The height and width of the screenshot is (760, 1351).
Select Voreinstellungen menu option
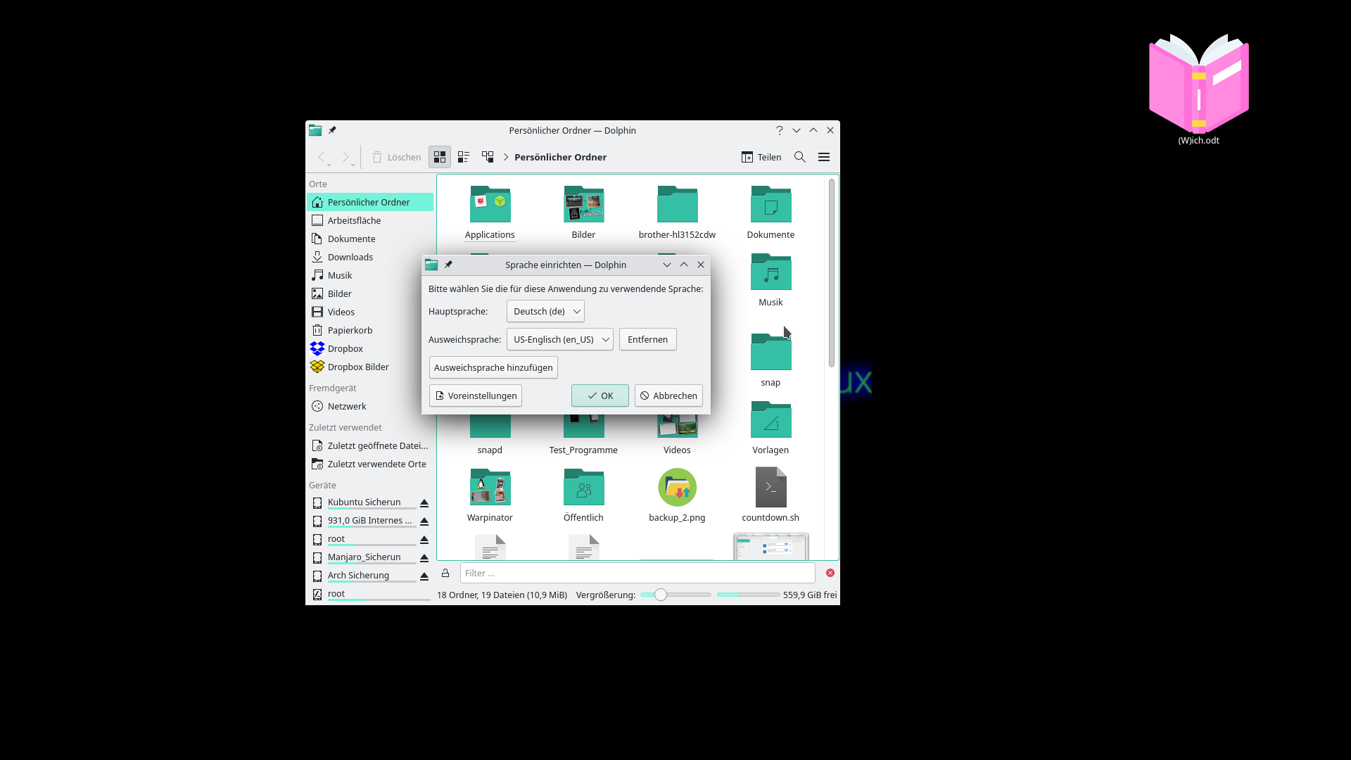(x=475, y=395)
